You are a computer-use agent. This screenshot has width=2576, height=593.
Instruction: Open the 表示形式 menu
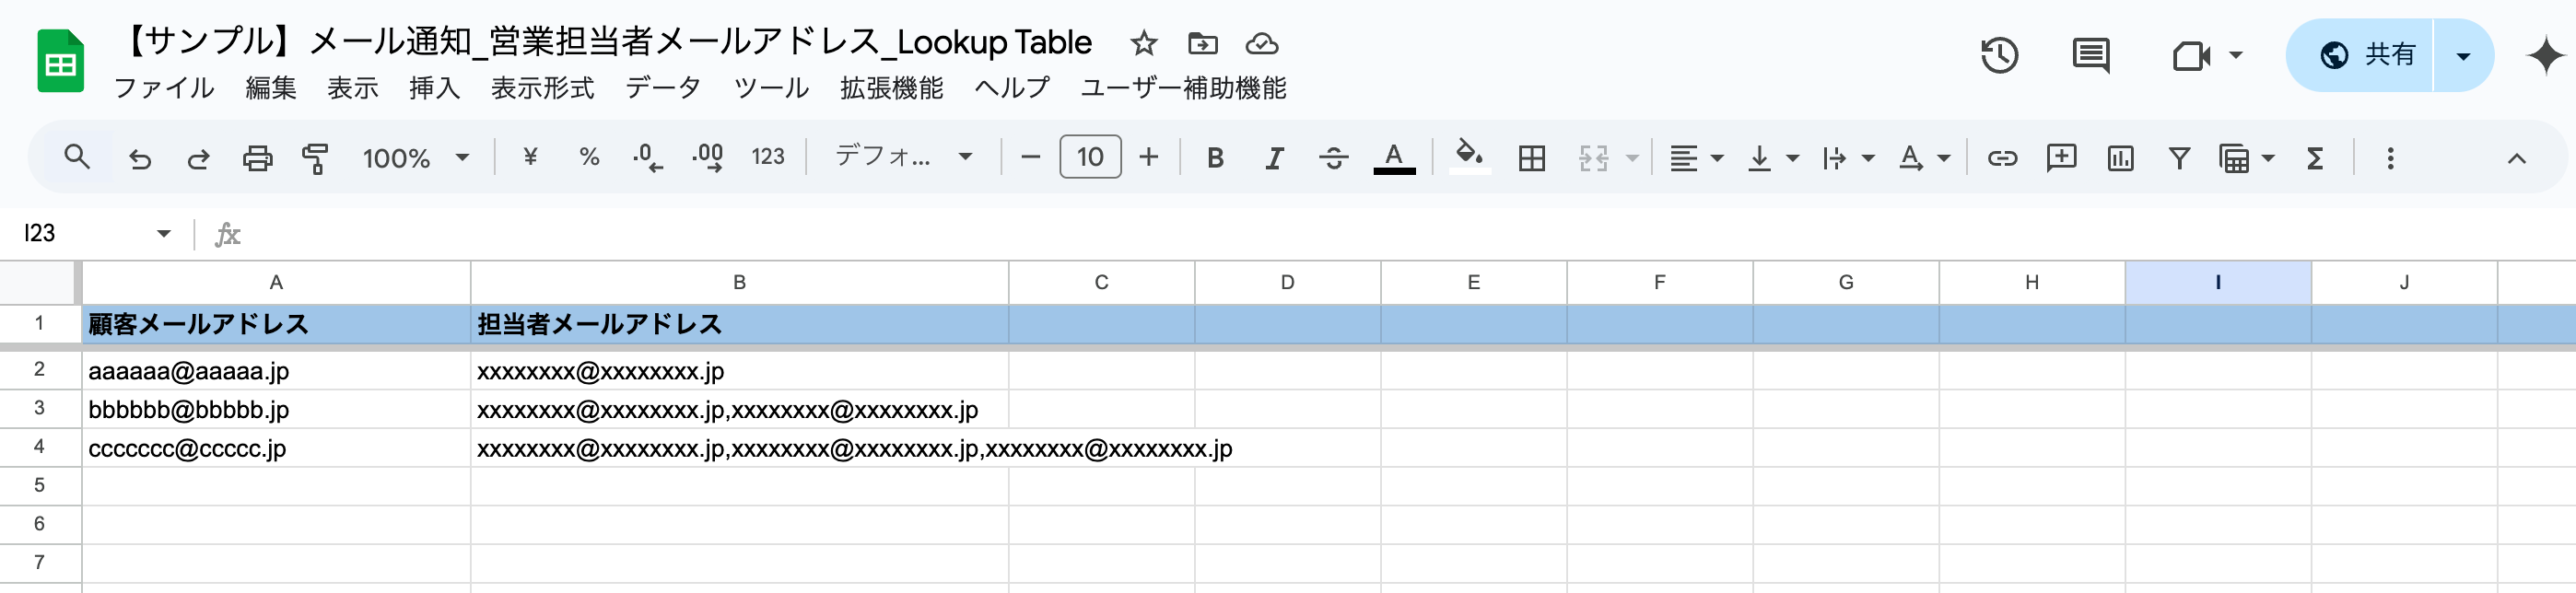542,88
